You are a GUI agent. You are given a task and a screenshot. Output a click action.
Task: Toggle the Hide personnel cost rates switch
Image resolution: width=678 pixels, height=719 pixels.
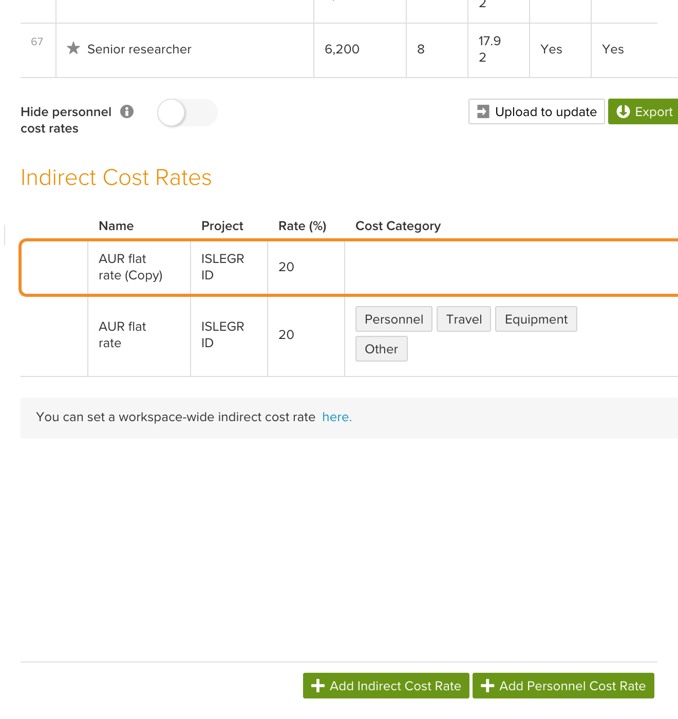187,112
